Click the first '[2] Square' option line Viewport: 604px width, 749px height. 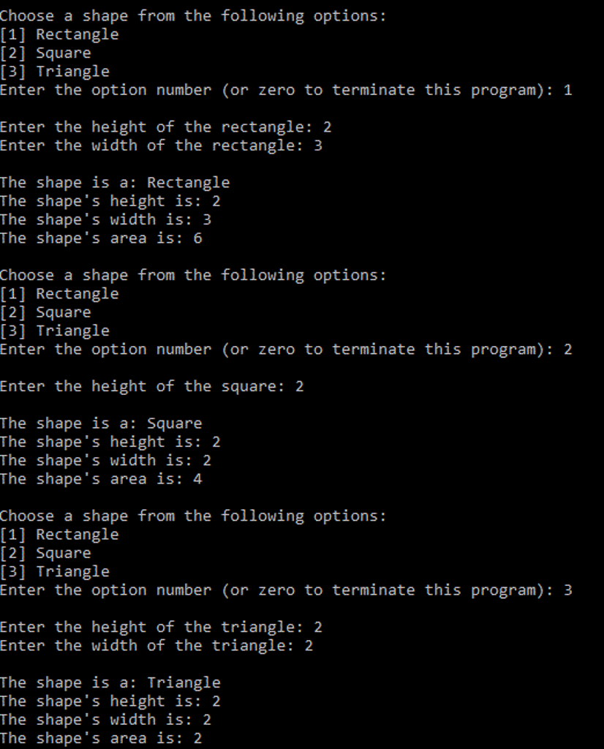coord(45,53)
